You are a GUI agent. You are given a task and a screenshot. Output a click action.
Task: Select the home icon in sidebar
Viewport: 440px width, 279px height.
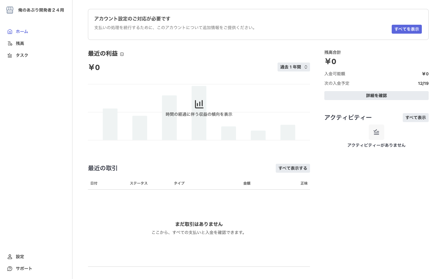click(10, 31)
